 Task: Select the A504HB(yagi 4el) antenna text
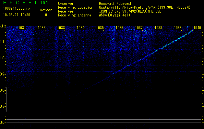[x=114, y=15]
